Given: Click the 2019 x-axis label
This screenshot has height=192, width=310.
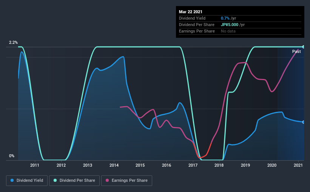Looking at the screenshot, I should tap(245, 165).
